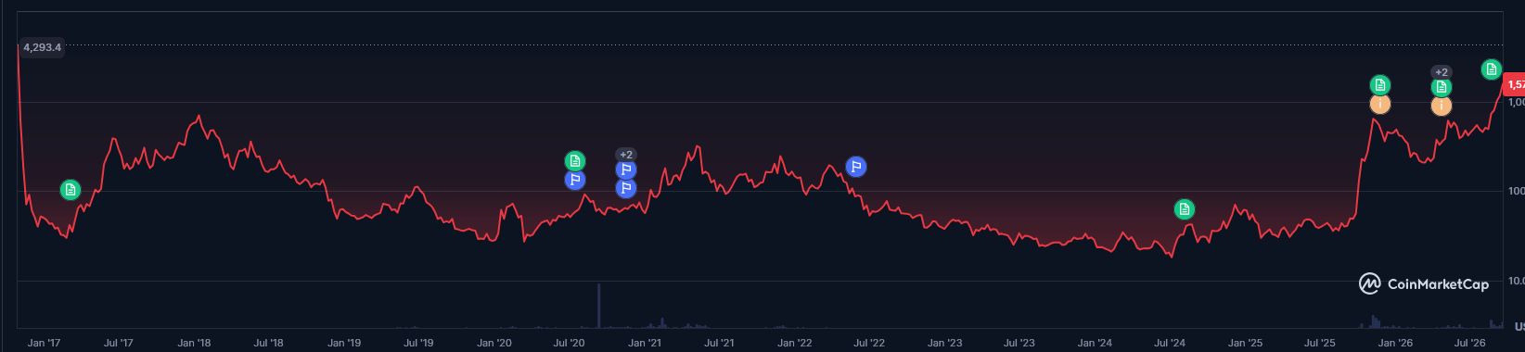Open the lone blue flag marker near Jul '22

pos(856,168)
